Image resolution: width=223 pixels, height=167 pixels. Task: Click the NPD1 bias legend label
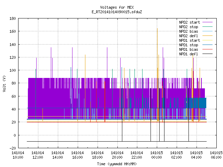click(189, 49)
